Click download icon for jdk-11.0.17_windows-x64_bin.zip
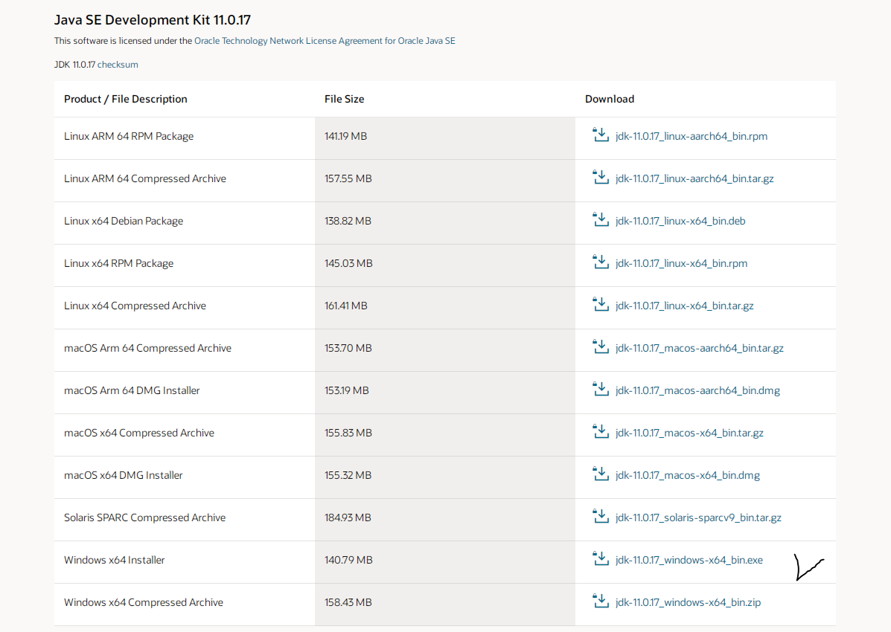Screen dimensions: 891x632 600,602
